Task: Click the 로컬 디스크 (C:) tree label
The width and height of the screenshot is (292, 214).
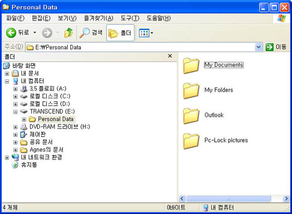Action: (x=50, y=96)
